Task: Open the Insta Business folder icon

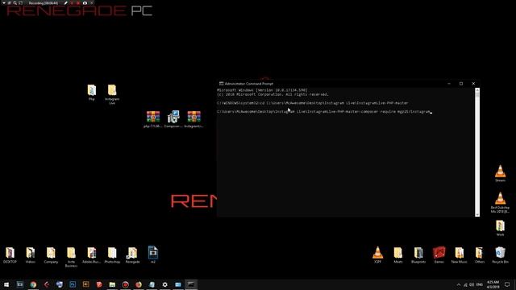Action: point(71,257)
